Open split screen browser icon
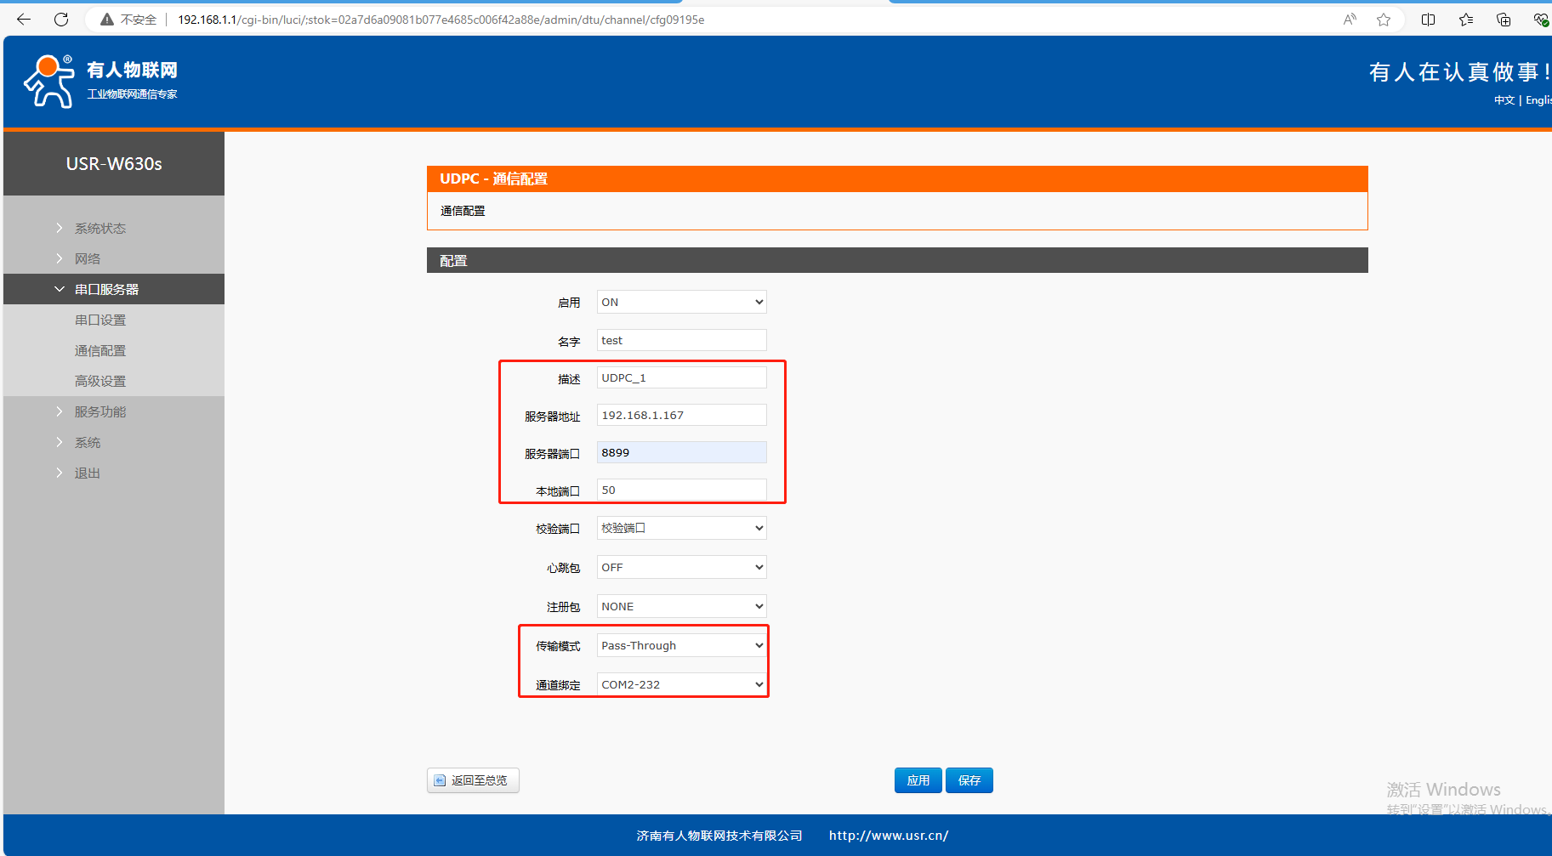Screen dimensions: 1552x856 click(1428, 20)
